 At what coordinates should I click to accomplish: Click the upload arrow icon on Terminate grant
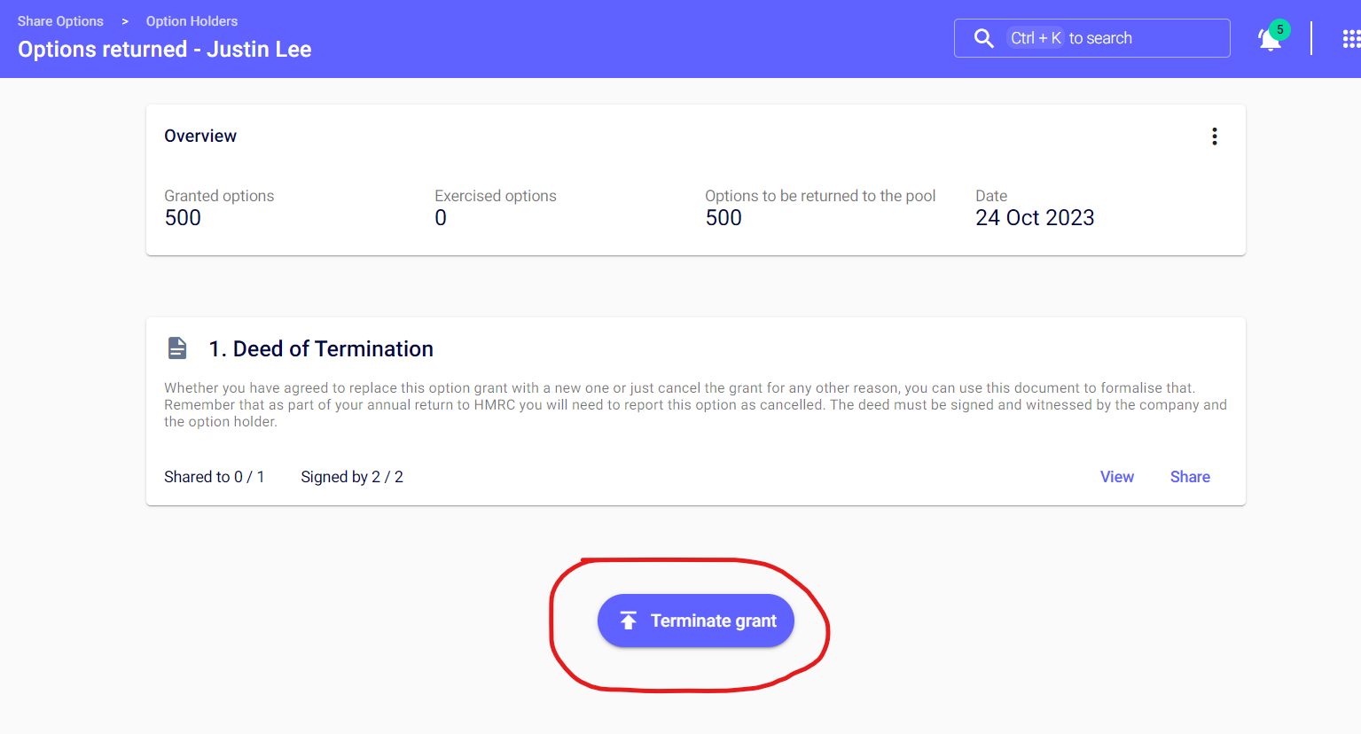[628, 621]
